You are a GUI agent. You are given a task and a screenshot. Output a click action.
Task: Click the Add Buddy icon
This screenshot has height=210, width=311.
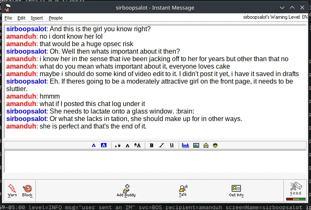point(126,190)
